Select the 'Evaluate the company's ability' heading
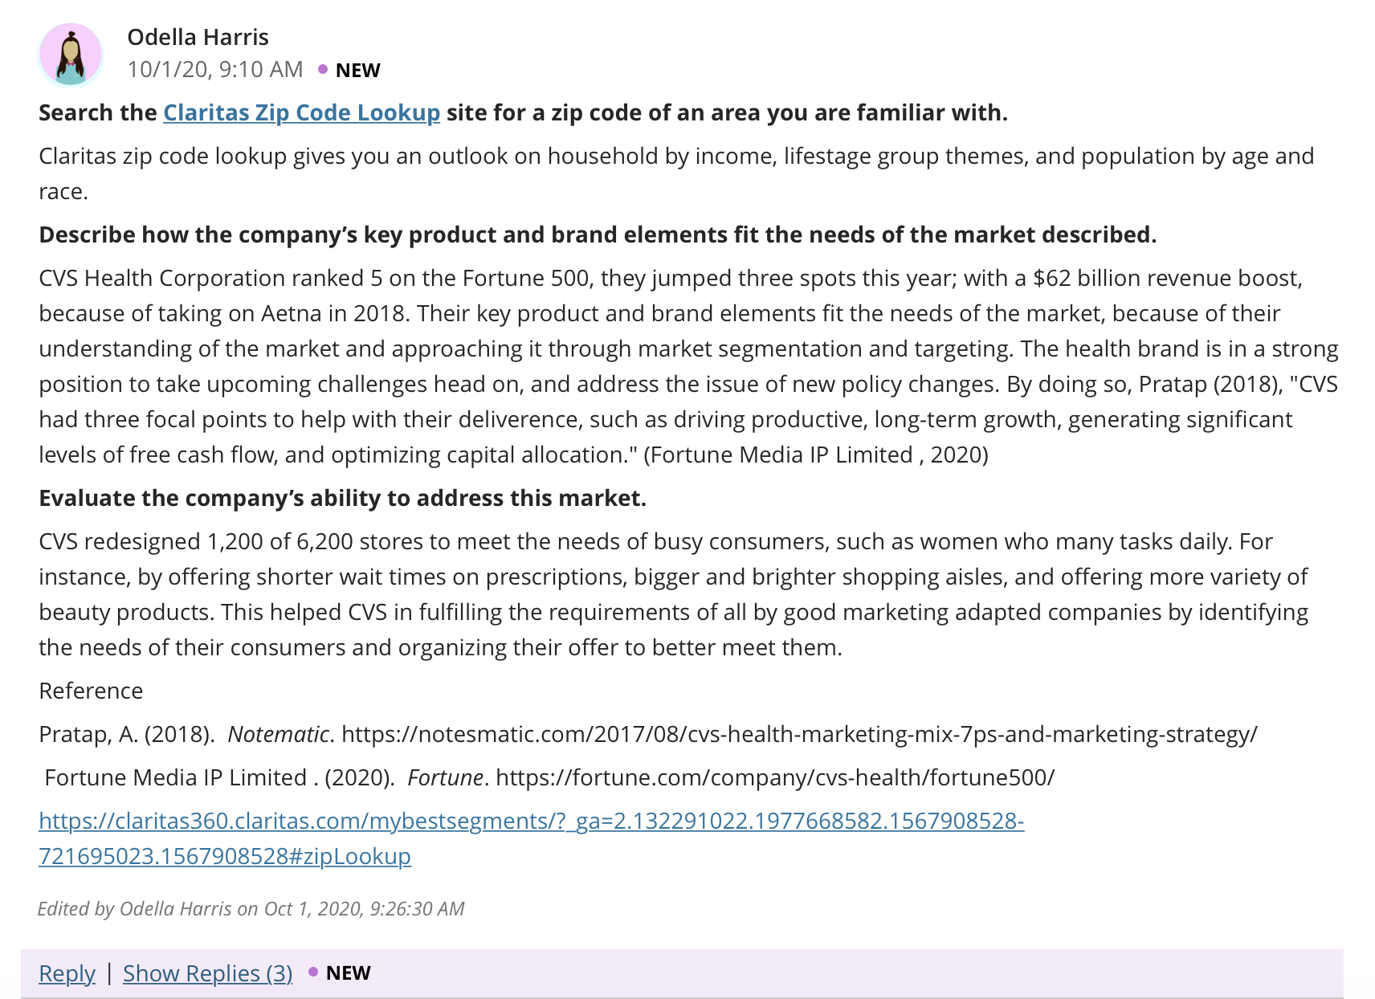The width and height of the screenshot is (1375, 999). click(x=343, y=499)
